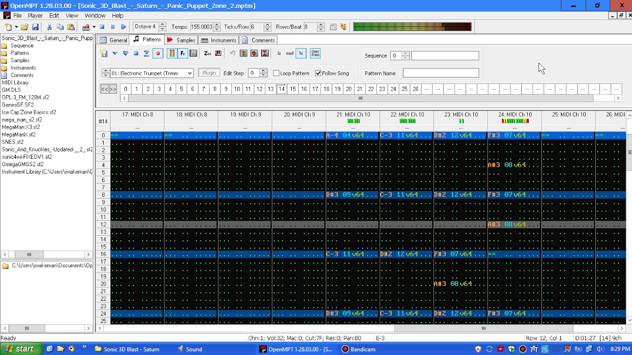Cut selection with the scissors icon
This screenshot has height=355, width=632.
[49, 27]
